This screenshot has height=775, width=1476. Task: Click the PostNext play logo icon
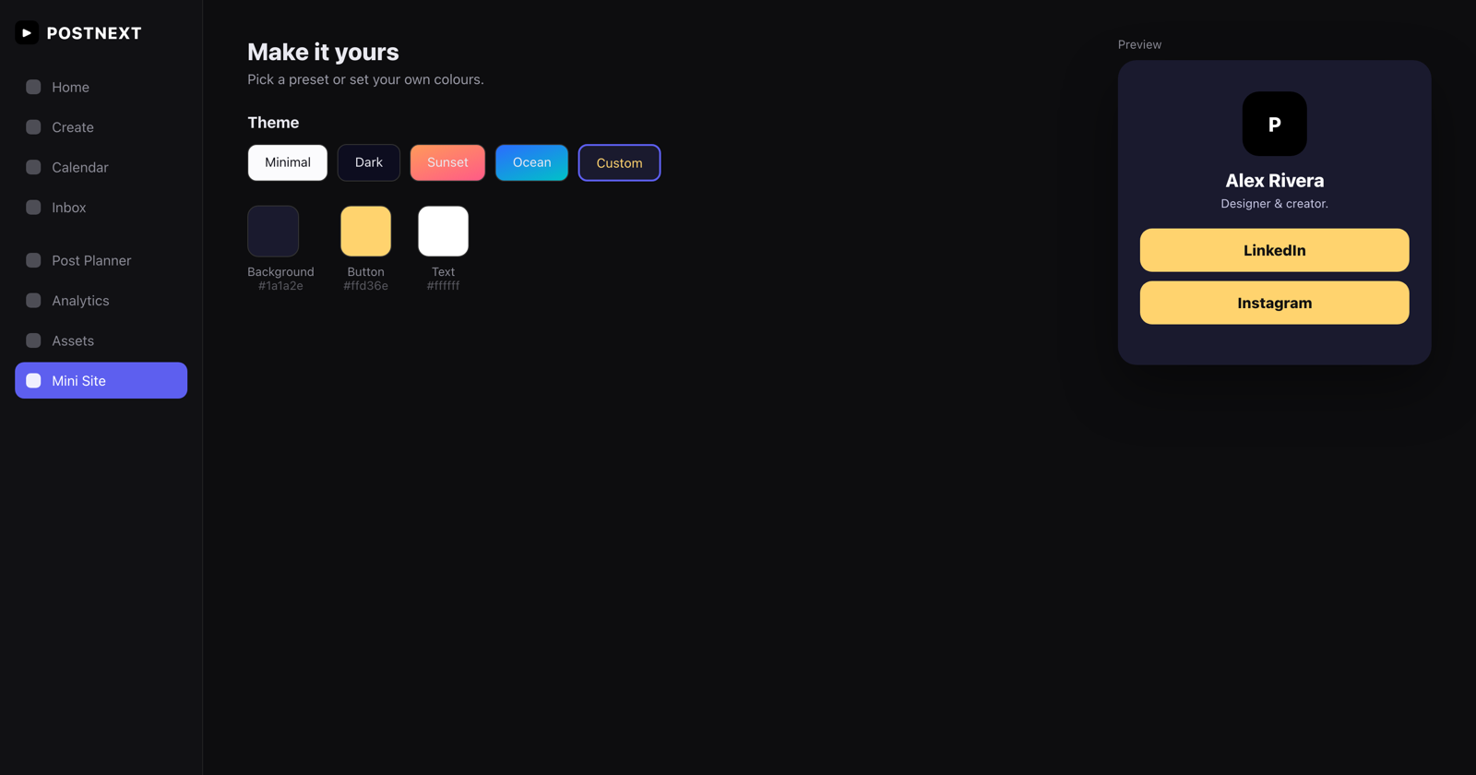point(27,33)
